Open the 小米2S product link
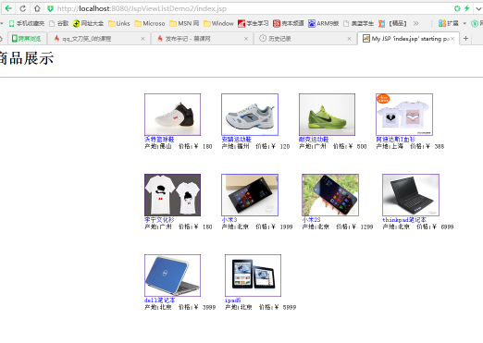 (311, 220)
